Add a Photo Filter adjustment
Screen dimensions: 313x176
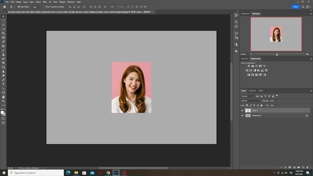pos(259,70)
